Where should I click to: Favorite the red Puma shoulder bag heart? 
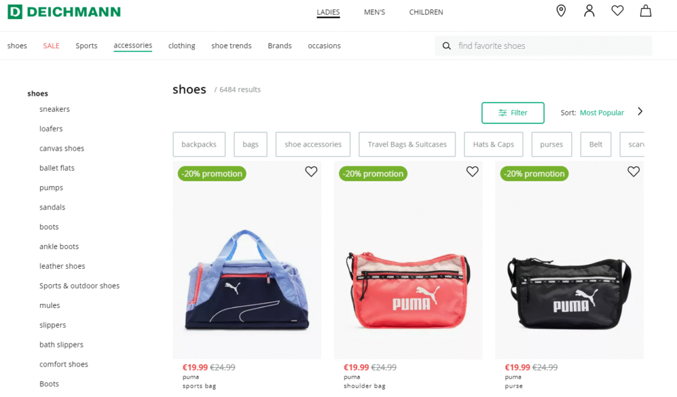tap(472, 172)
